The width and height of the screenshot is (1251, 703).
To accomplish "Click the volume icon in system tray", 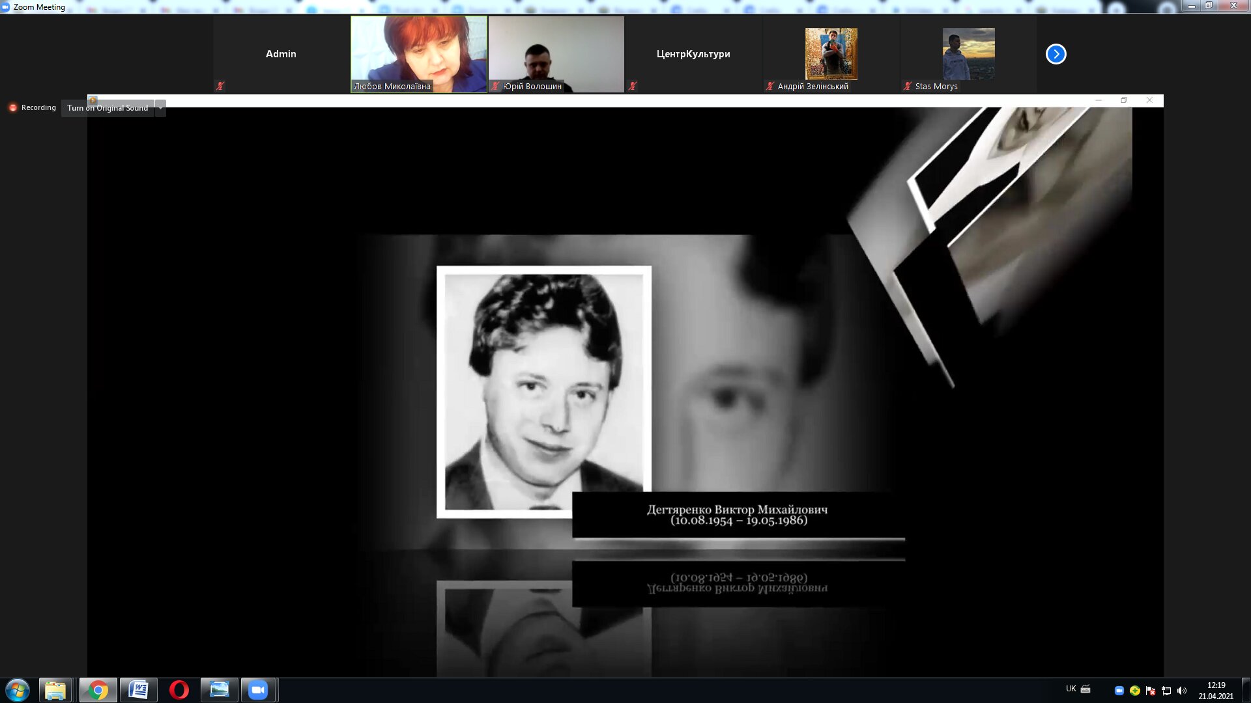I will click(x=1182, y=691).
